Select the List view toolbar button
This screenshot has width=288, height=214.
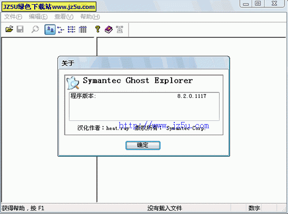[x=72, y=29]
